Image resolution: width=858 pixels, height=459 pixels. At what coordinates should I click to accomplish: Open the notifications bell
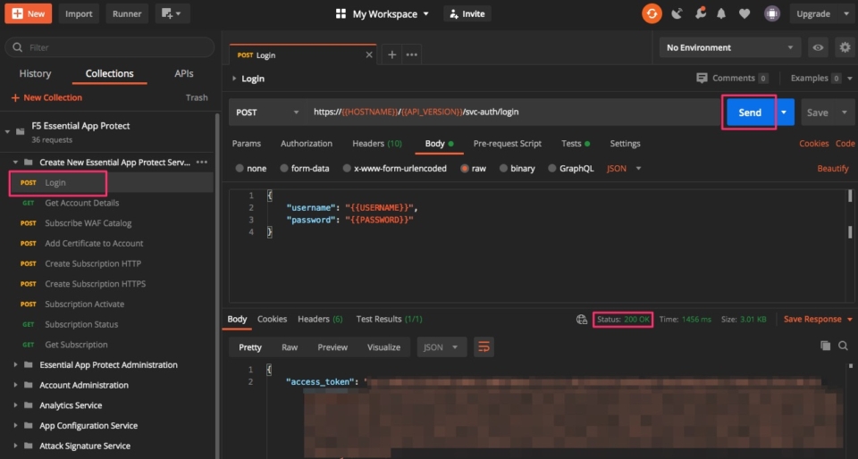click(x=721, y=13)
